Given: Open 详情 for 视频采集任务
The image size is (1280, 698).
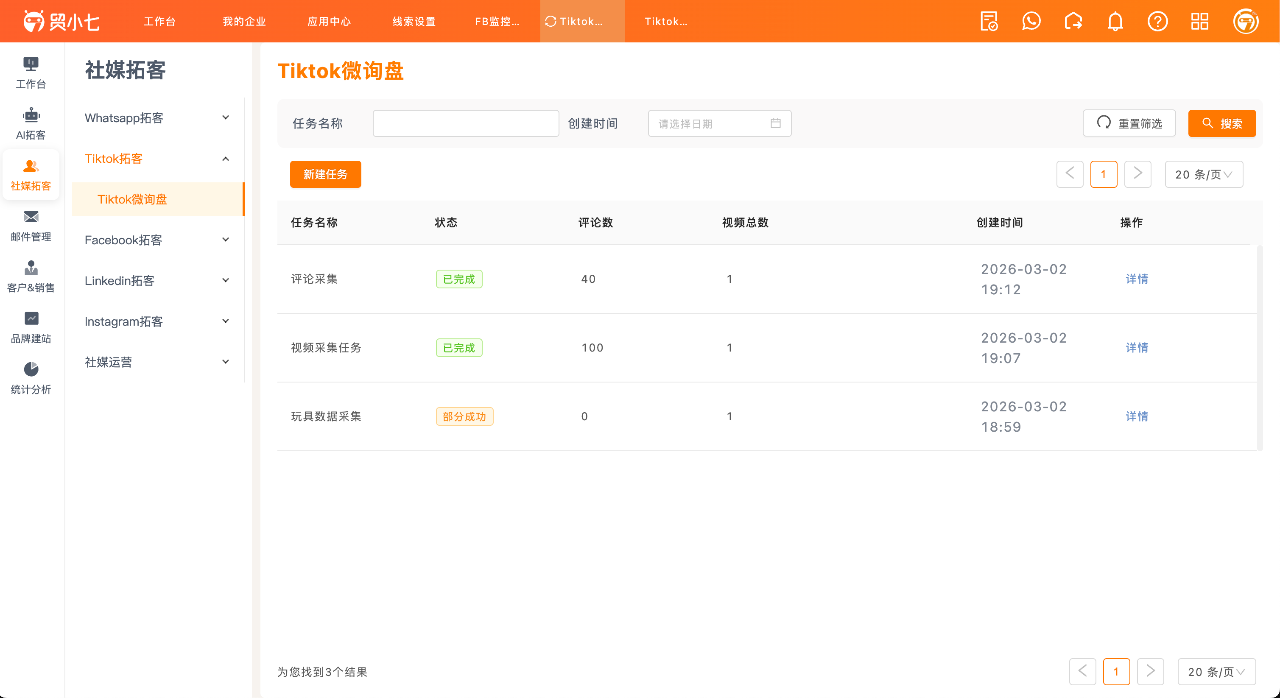Looking at the screenshot, I should 1137,347.
